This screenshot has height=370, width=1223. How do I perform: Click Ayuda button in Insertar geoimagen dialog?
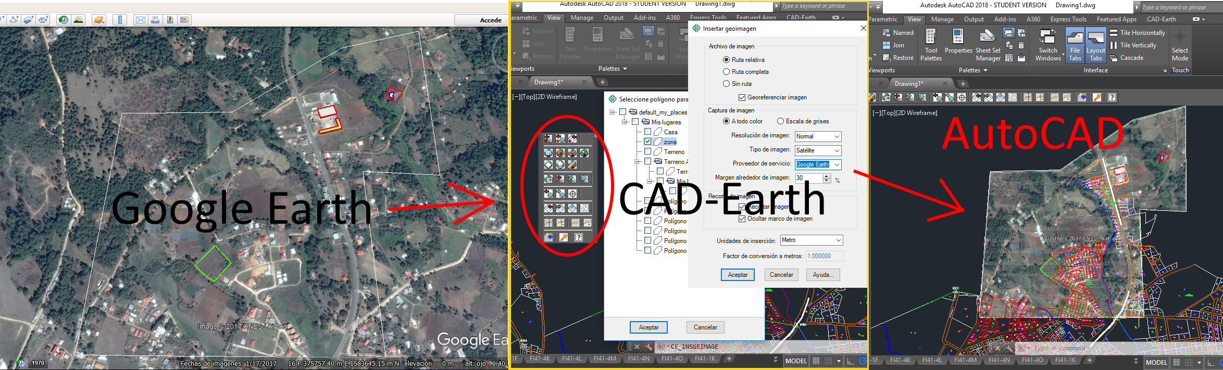[x=823, y=275]
